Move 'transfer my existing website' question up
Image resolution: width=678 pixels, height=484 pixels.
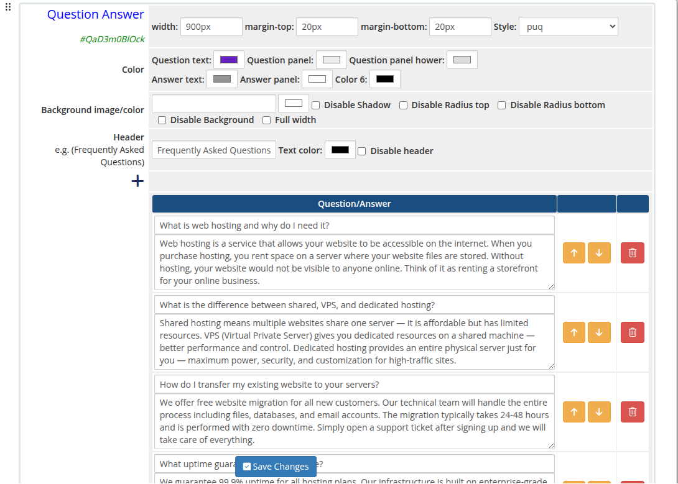click(x=574, y=412)
